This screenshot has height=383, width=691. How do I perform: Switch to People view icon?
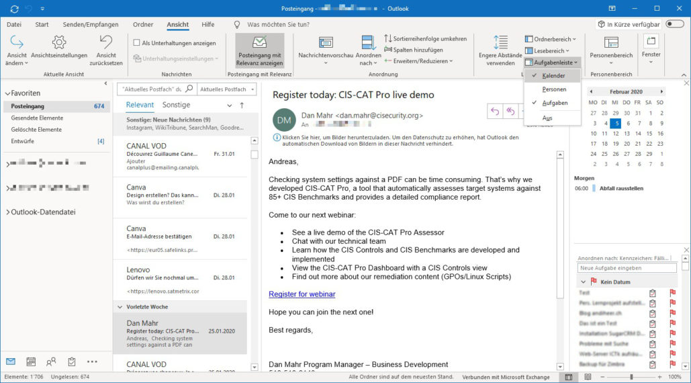(51, 362)
